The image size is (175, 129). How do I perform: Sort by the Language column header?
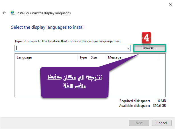46,57
